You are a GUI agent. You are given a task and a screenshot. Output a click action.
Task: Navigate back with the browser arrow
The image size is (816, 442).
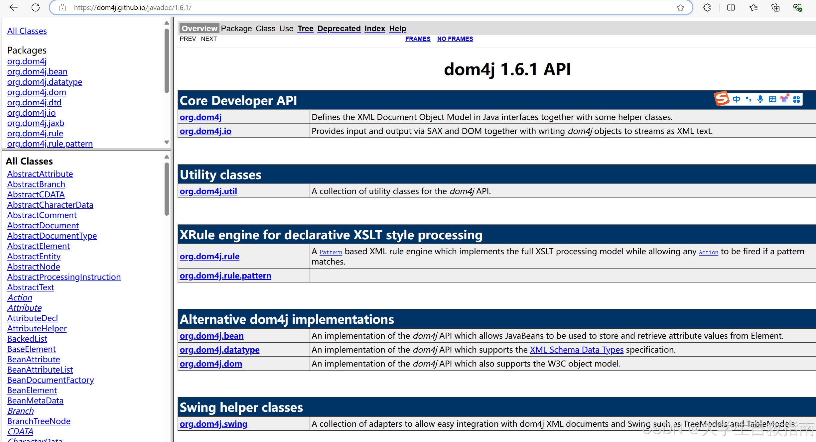13,7
